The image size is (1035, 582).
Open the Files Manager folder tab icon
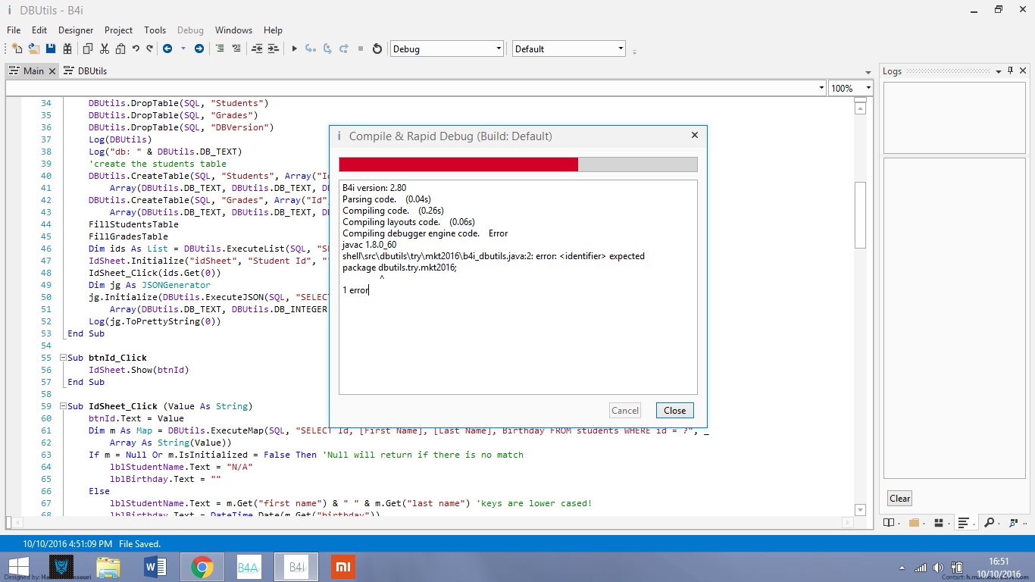point(914,522)
